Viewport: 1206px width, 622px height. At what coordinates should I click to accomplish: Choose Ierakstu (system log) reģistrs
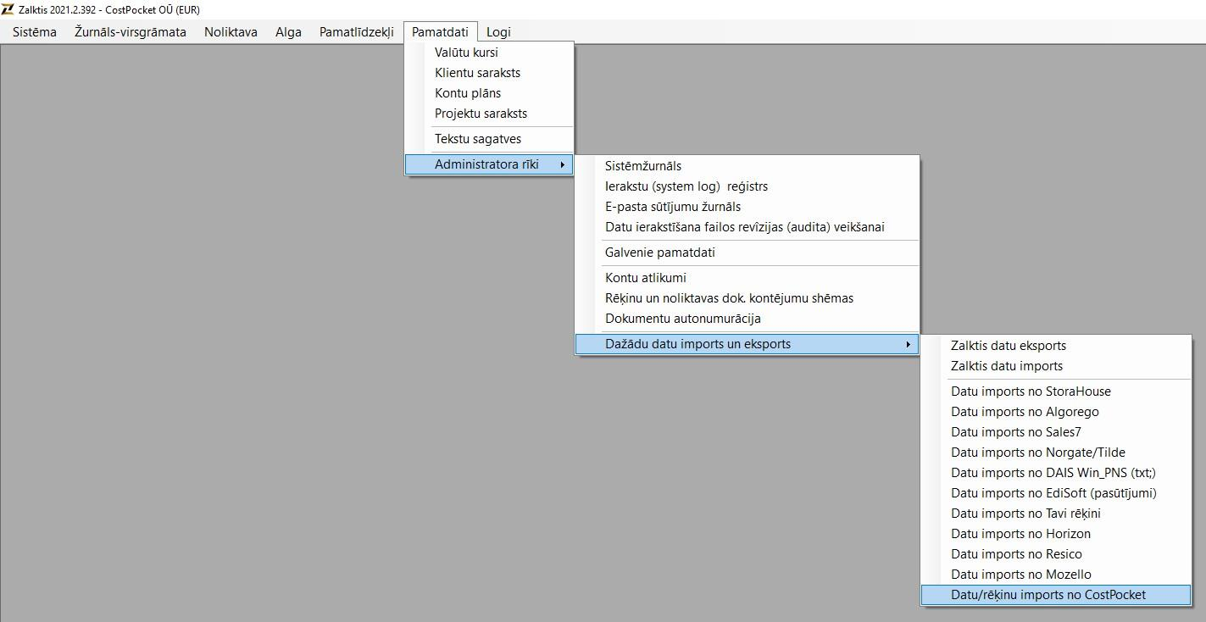(x=747, y=186)
